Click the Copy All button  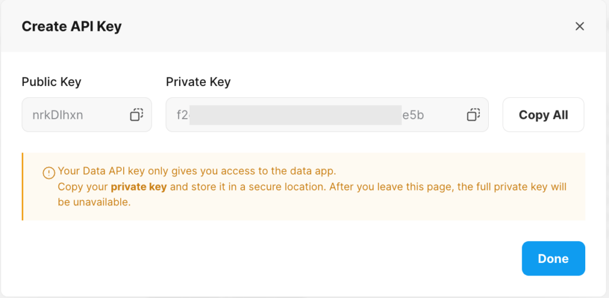pyautogui.click(x=544, y=115)
